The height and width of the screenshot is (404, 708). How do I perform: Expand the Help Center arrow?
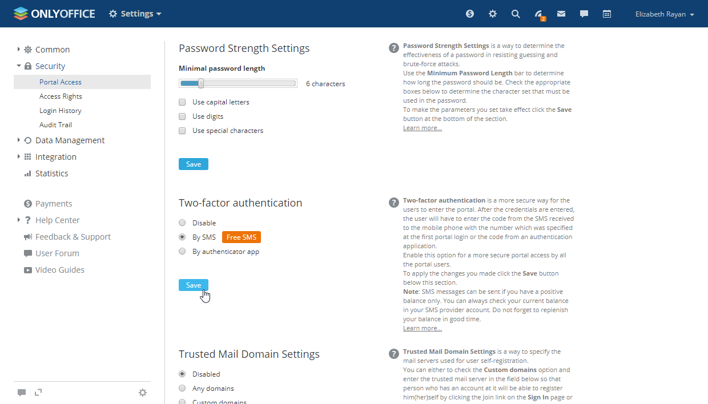tap(18, 220)
